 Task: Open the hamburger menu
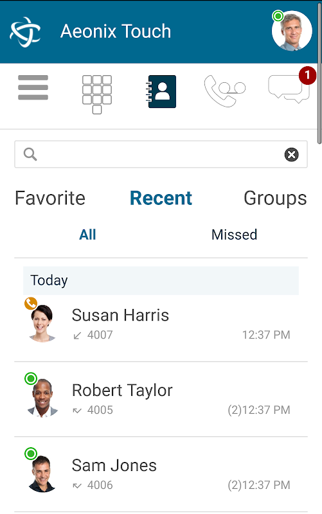click(x=33, y=87)
